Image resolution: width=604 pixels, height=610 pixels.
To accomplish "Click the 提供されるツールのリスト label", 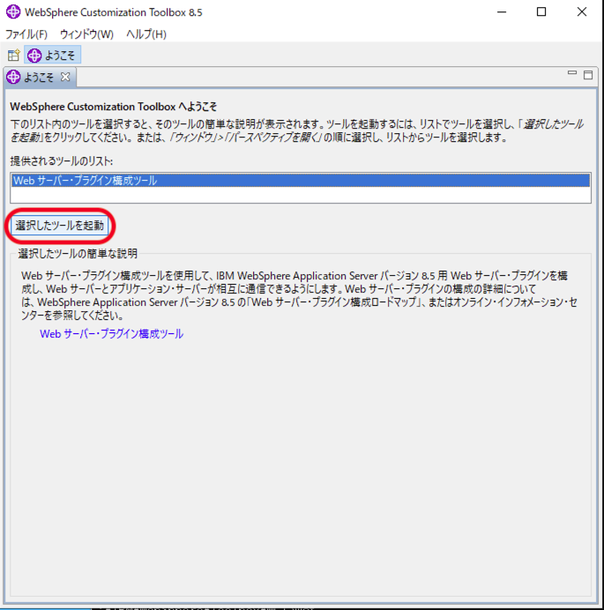I will pyautogui.click(x=62, y=161).
